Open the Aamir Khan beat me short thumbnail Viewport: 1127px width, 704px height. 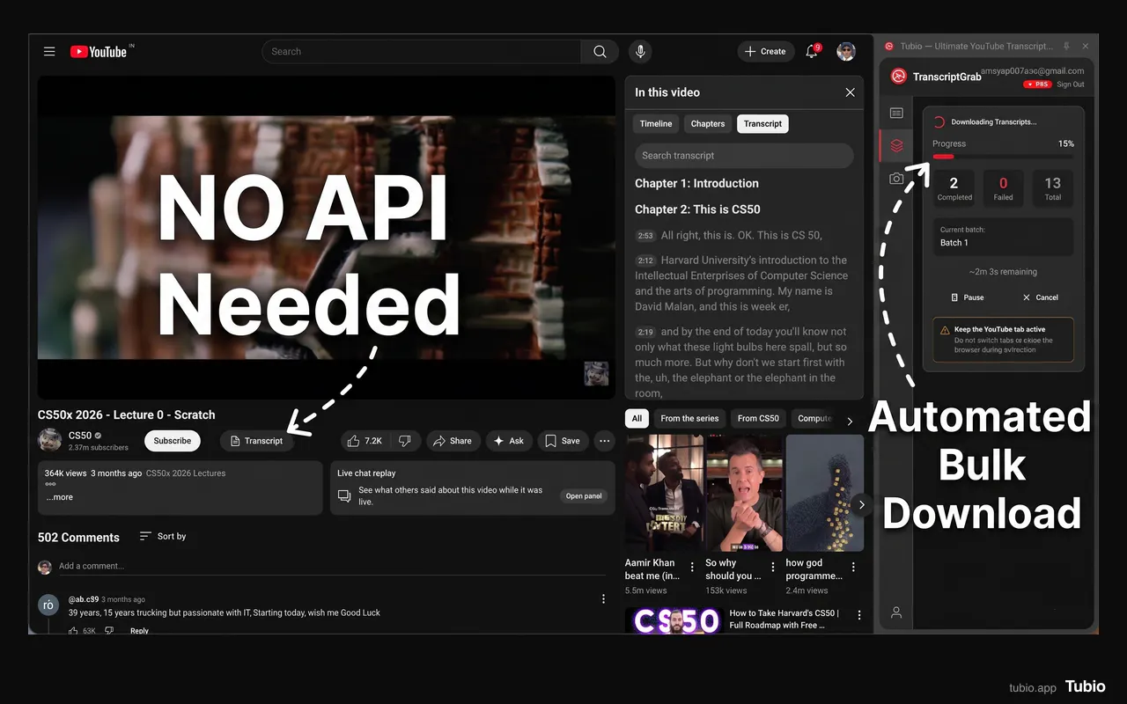[x=665, y=493]
